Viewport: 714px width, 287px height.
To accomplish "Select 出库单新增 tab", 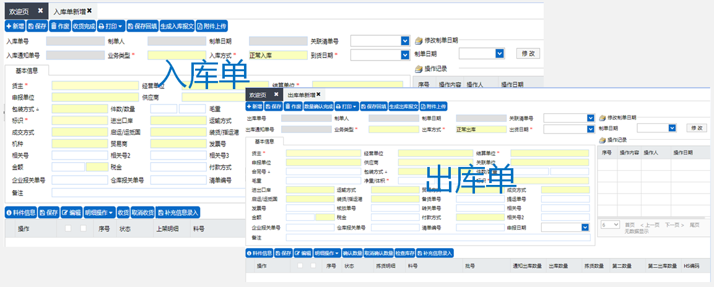I will click(x=301, y=95).
